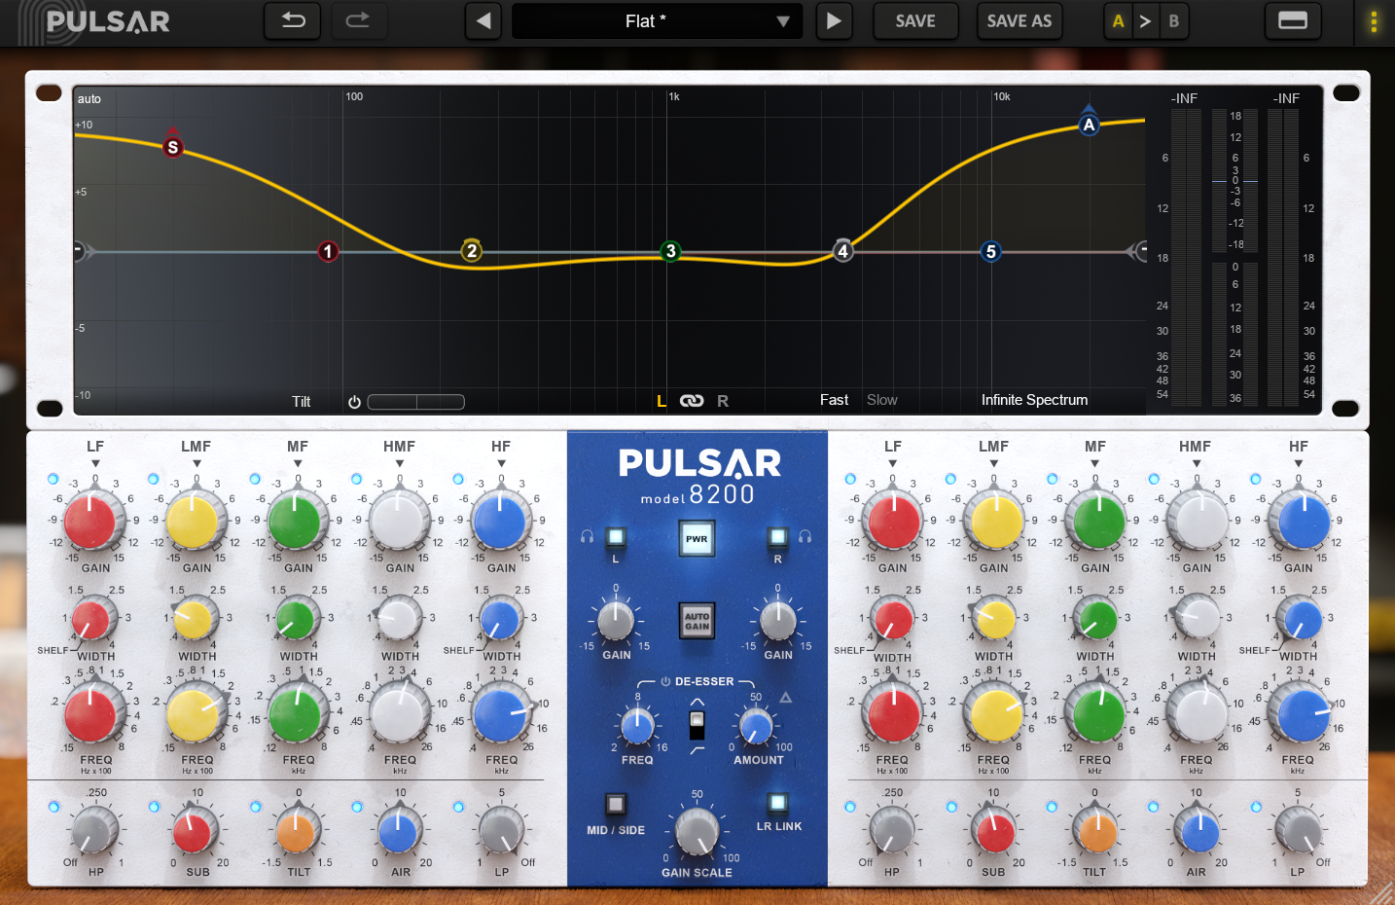Image resolution: width=1395 pixels, height=905 pixels.
Task: Click left channel orange TILT knob
Action: [296, 832]
